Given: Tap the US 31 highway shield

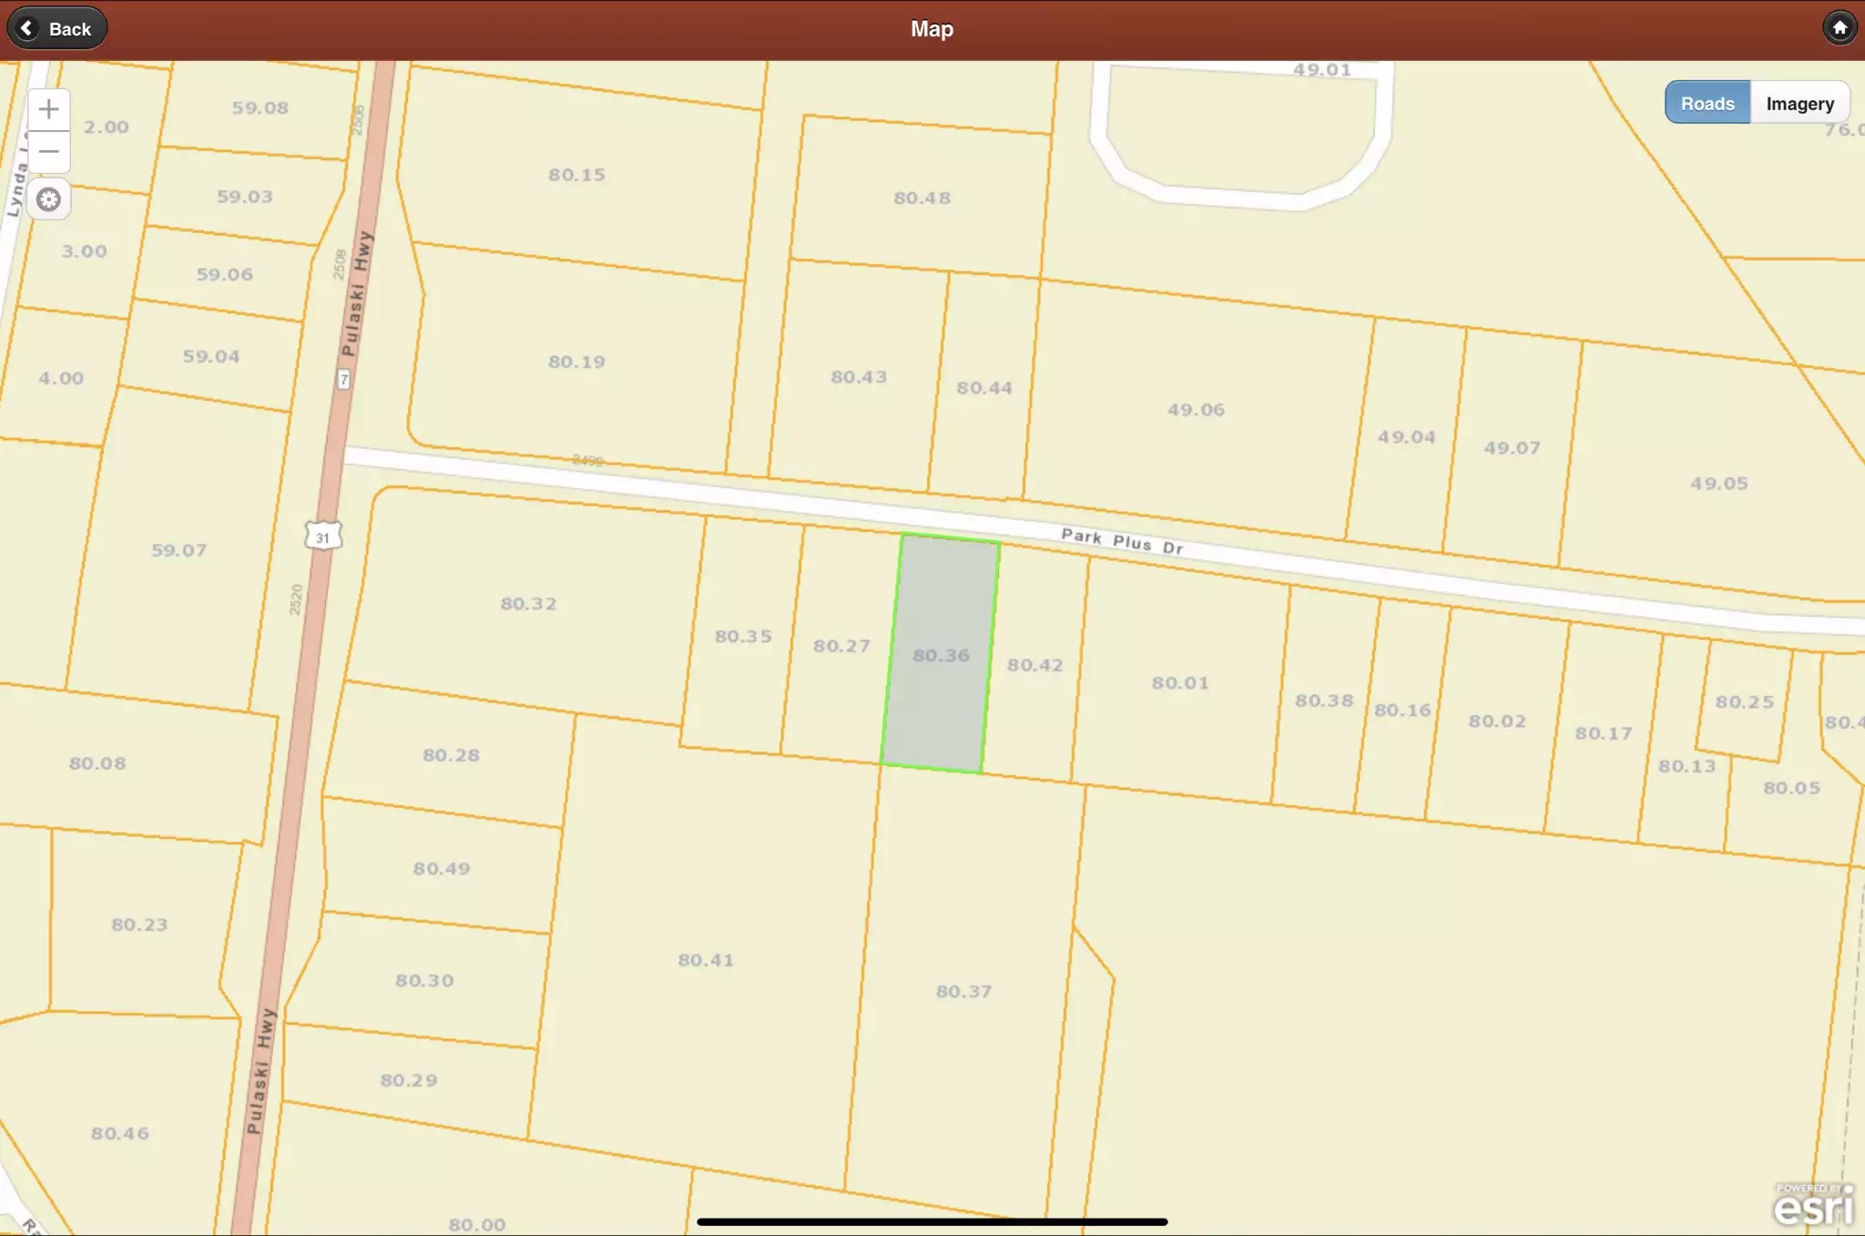Looking at the screenshot, I should coord(323,536).
